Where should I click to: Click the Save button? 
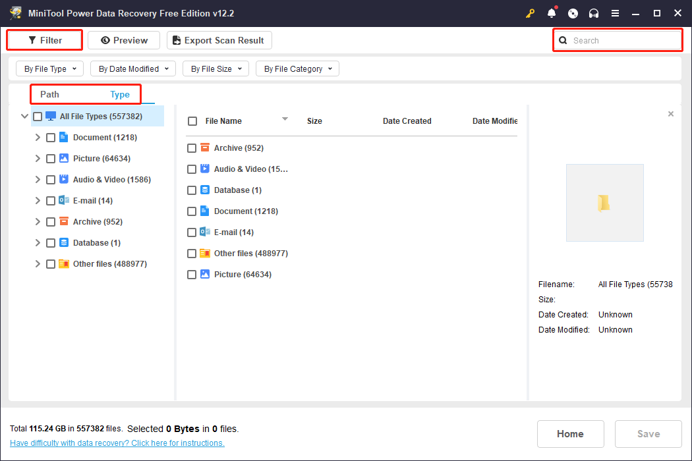point(649,434)
